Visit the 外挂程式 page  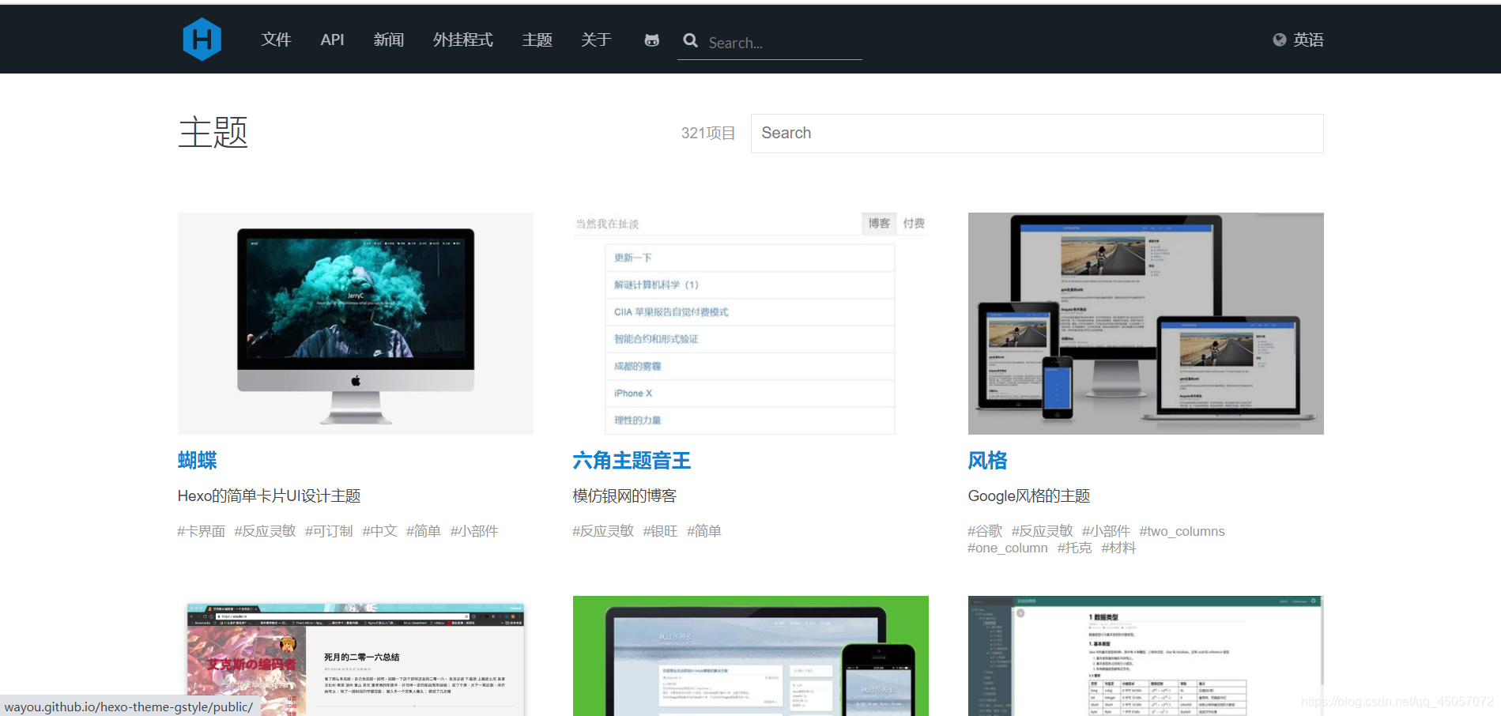pyautogui.click(x=462, y=40)
